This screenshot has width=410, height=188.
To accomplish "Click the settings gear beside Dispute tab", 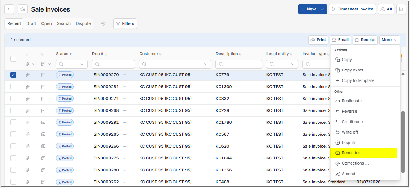I will pos(103,23).
